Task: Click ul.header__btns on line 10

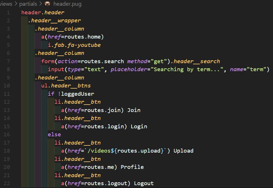Action: click(x=66, y=86)
